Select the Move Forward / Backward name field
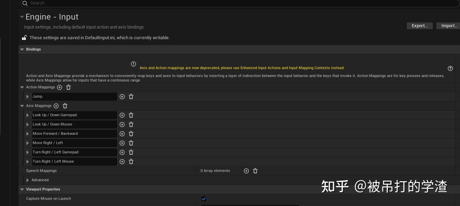The height and width of the screenshot is (206, 460). (74, 134)
